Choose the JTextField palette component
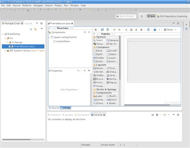This screenshot has height=148, width=190. (112, 96)
